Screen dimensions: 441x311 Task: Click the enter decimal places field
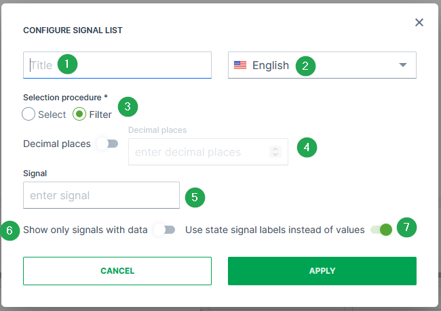click(x=200, y=152)
